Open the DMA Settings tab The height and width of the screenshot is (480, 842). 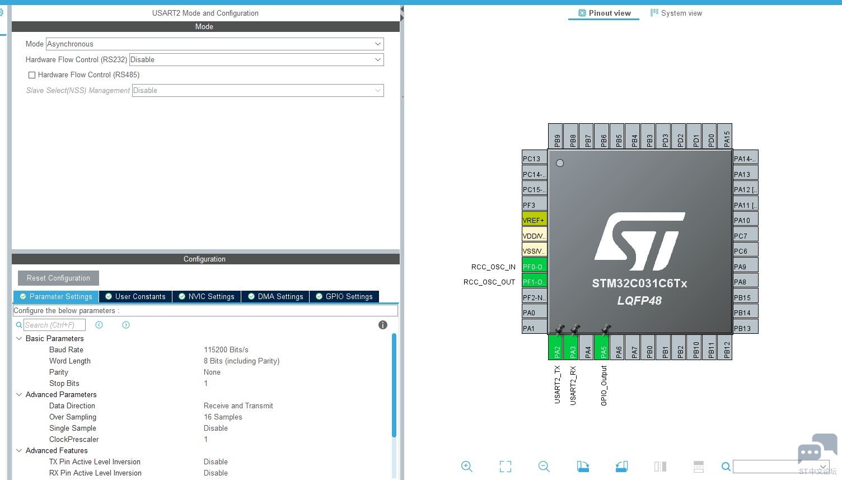coord(275,296)
